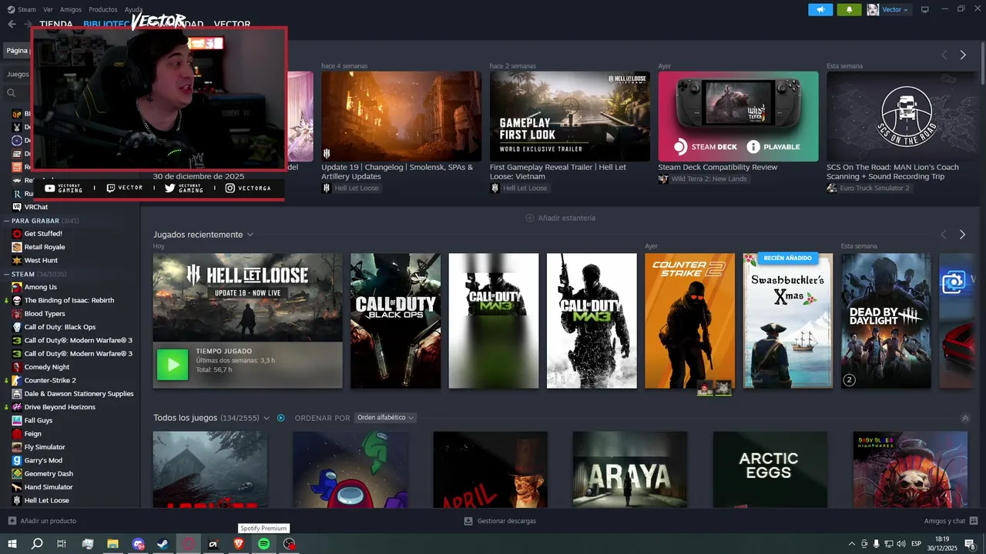
Task: Open the Call of Duty Black Ops cover
Action: coord(396,321)
